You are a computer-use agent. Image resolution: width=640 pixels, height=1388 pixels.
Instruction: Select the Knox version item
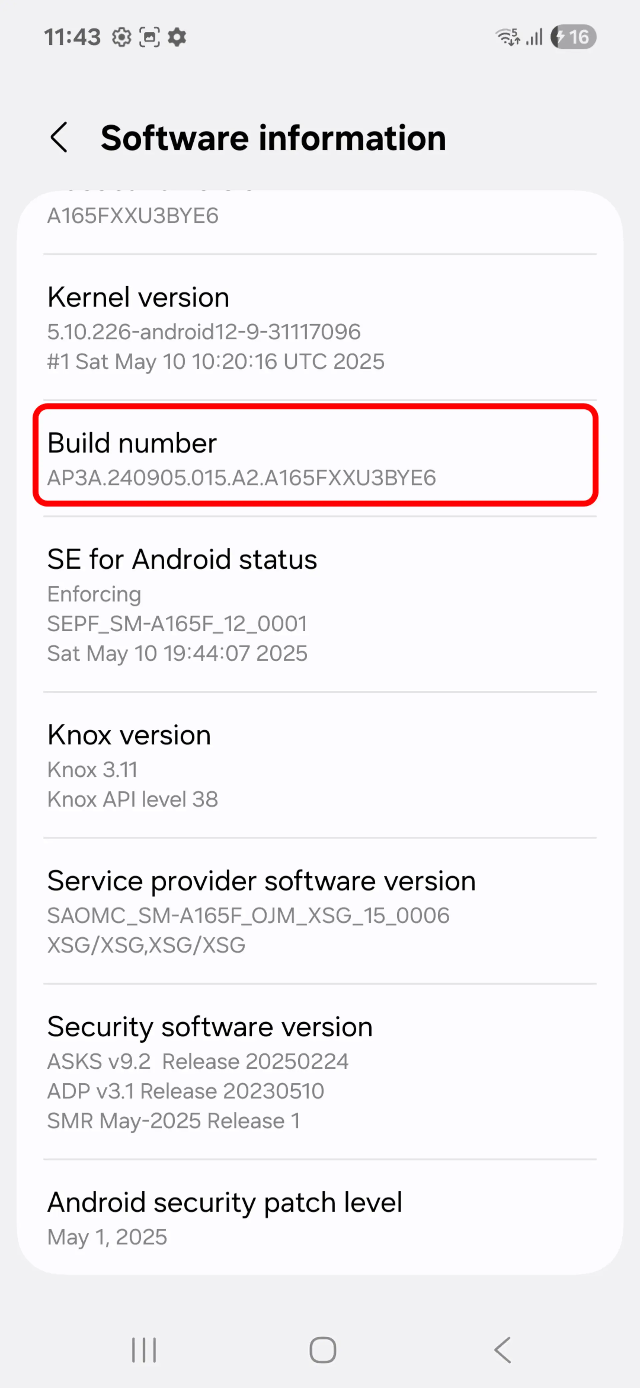pos(320,766)
